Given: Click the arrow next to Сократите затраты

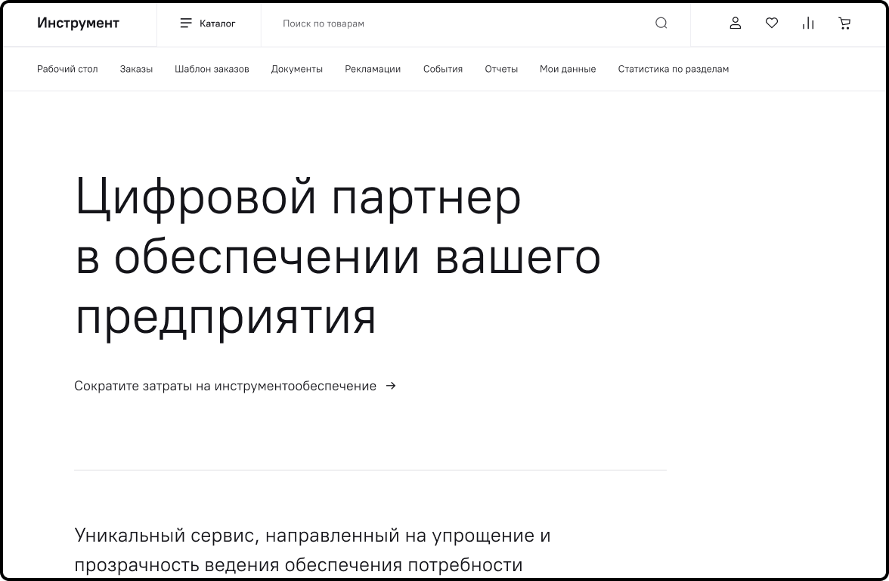Looking at the screenshot, I should point(391,386).
